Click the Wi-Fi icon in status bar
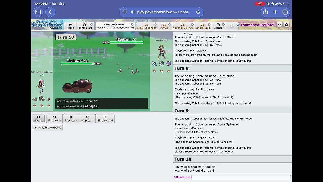This screenshot has width=323, height=182. (x=268, y=4)
